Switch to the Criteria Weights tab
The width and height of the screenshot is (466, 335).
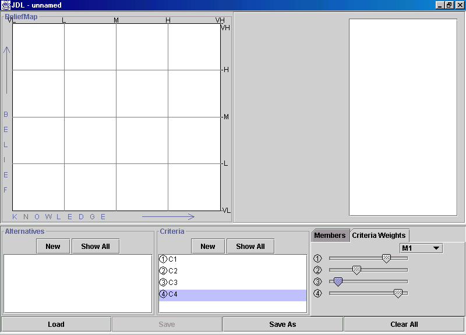click(379, 236)
